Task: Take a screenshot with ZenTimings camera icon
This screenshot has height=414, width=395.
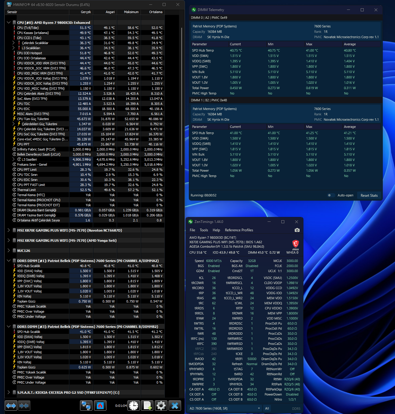Action: [x=297, y=230]
